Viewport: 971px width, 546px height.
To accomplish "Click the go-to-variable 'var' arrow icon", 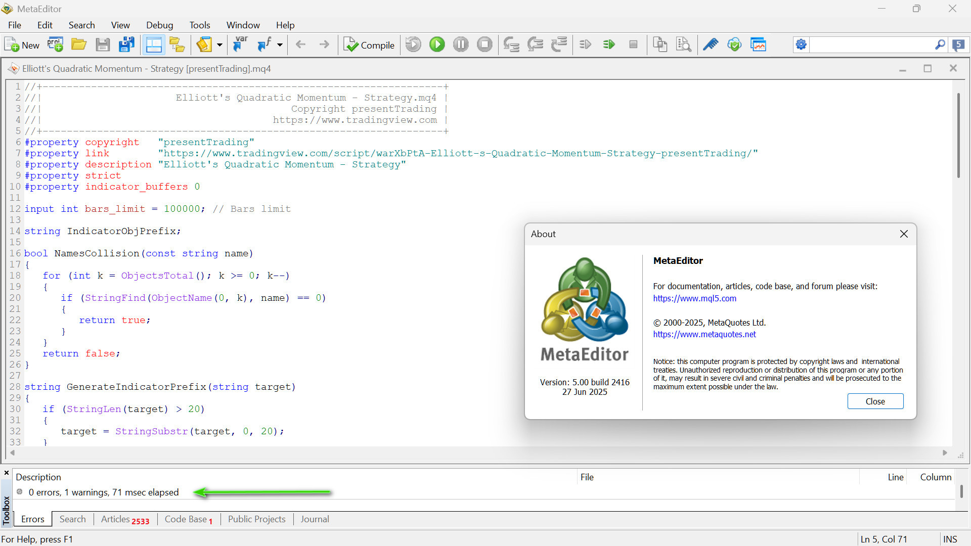I will [x=240, y=45].
